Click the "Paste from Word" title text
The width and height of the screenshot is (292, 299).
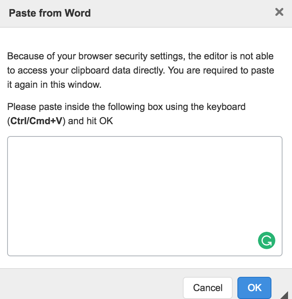tap(50, 13)
